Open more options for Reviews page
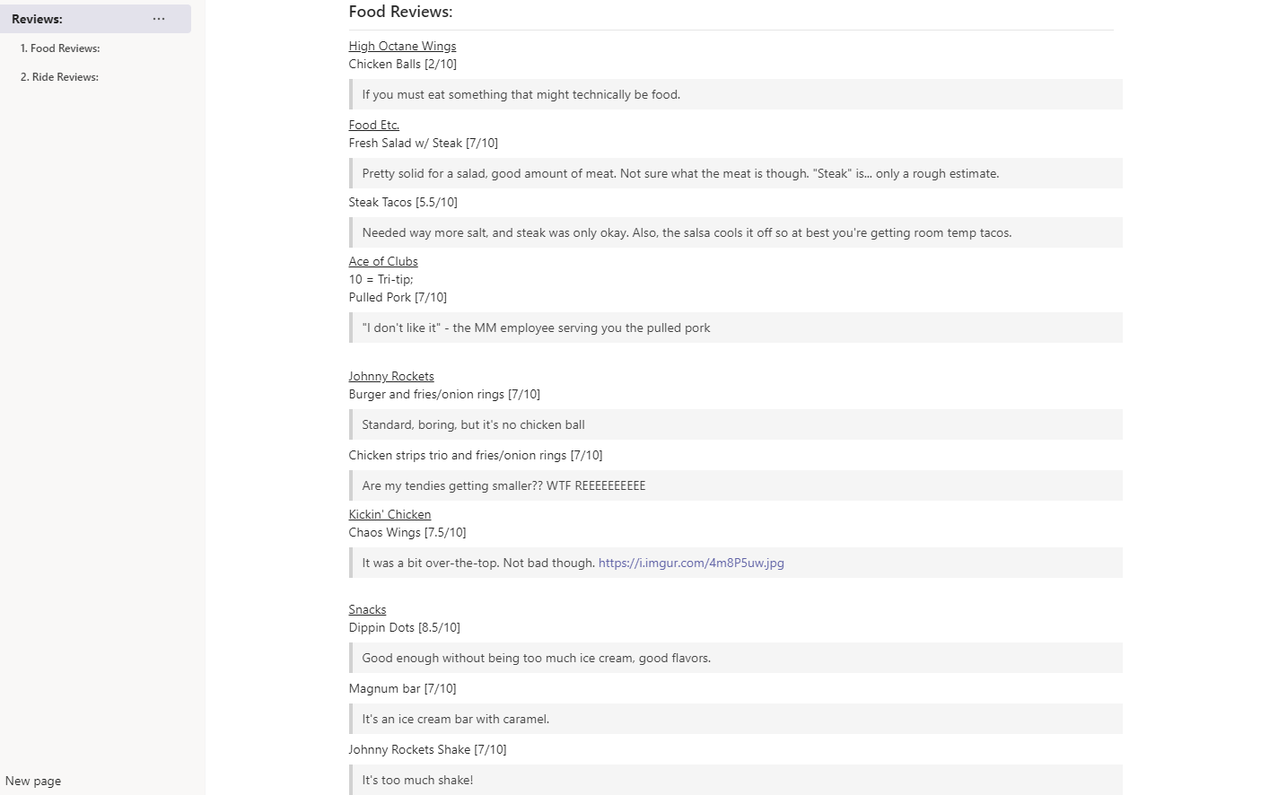This screenshot has width=1287, height=795. (x=159, y=19)
